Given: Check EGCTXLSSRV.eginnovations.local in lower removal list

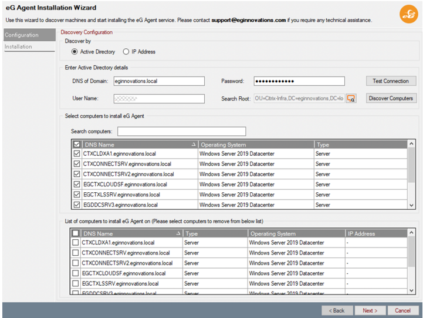Looking at the screenshot, I should (76, 283).
